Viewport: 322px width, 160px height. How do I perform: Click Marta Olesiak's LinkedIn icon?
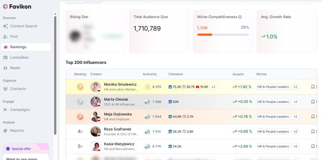[170, 102]
